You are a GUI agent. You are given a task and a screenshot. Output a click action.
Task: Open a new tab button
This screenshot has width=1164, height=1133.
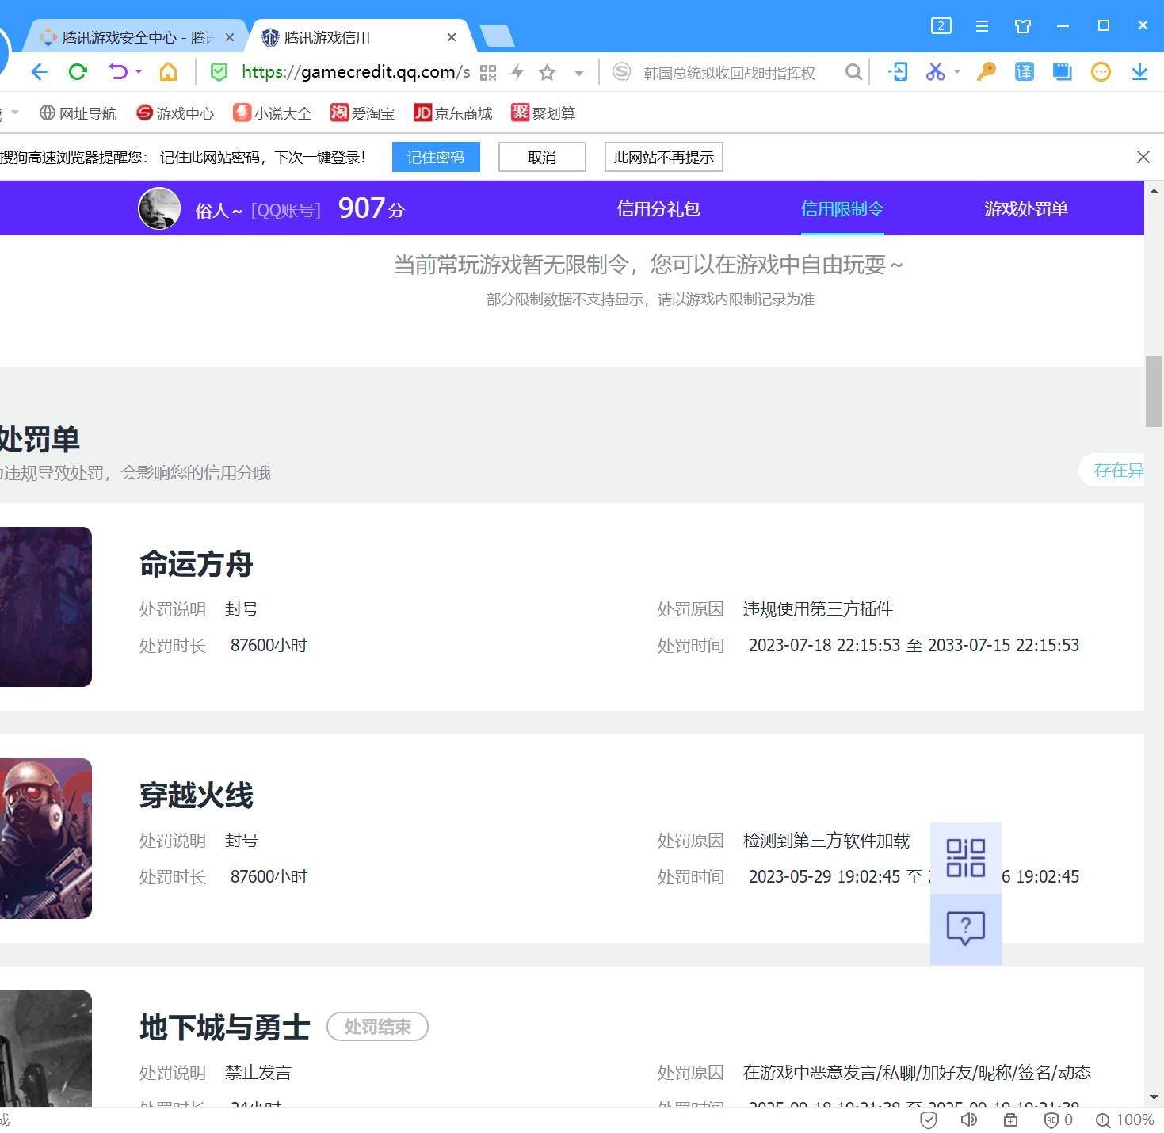pyautogui.click(x=497, y=36)
